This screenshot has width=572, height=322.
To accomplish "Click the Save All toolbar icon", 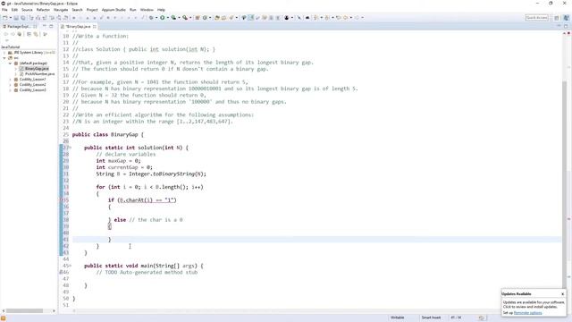I will pyautogui.click(x=23, y=18).
